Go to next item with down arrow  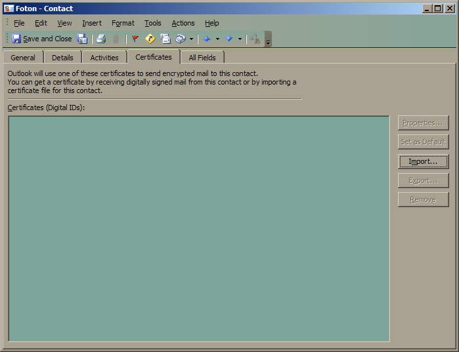(x=229, y=39)
